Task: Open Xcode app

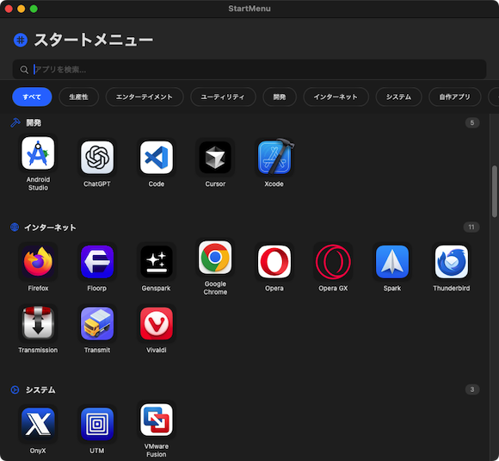Action: click(x=274, y=158)
